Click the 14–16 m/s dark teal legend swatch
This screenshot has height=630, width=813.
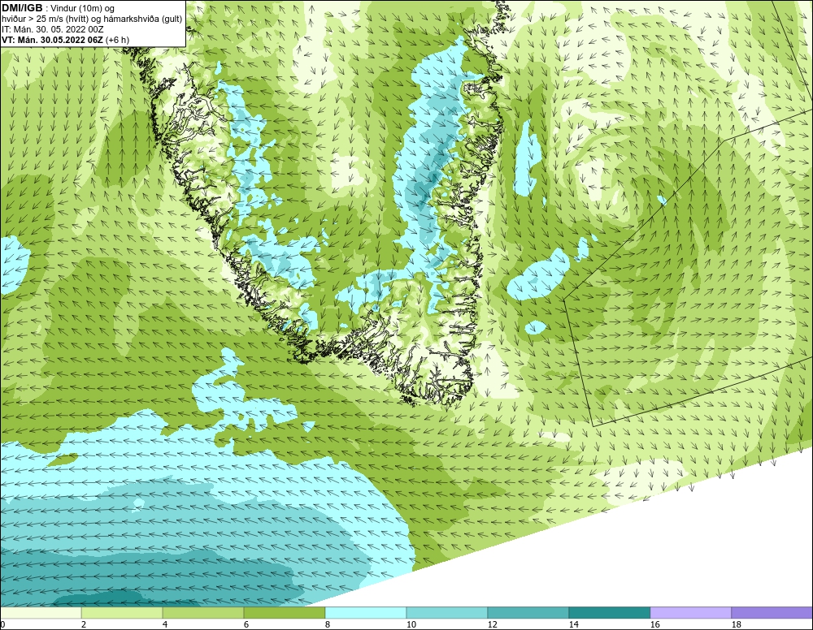pyautogui.click(x=609, y=613)
